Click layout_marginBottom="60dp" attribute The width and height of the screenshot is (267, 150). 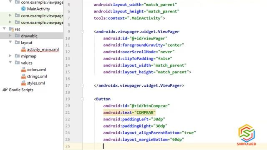[x=144, y=140]
